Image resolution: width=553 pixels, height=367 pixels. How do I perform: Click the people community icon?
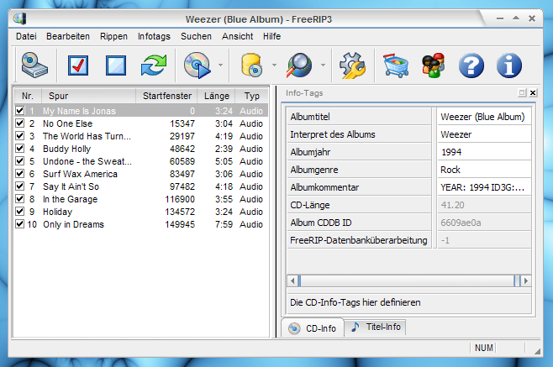434,66
